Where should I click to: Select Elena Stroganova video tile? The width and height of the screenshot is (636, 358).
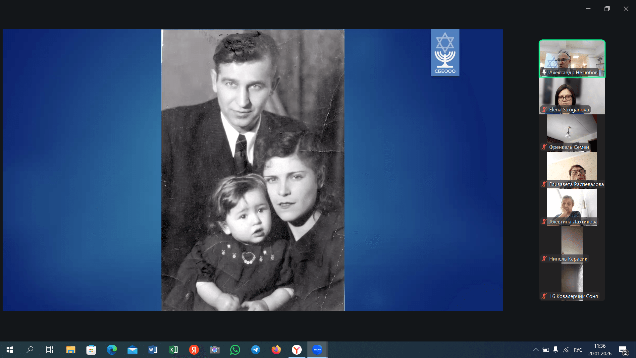[x=572, y=96]
